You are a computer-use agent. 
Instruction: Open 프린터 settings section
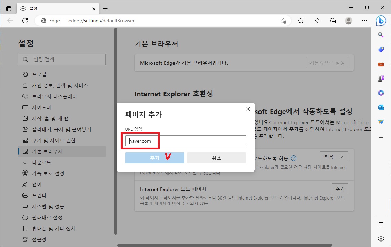(x=62, y=195)
